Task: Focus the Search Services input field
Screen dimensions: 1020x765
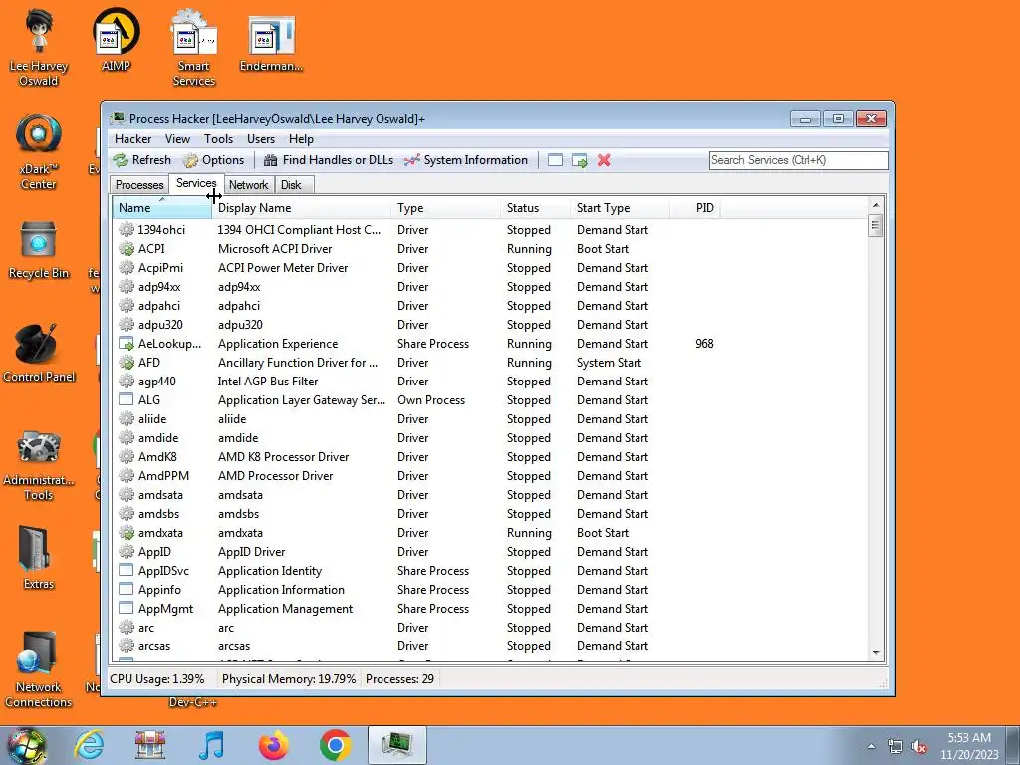Action: coord(798,160)
